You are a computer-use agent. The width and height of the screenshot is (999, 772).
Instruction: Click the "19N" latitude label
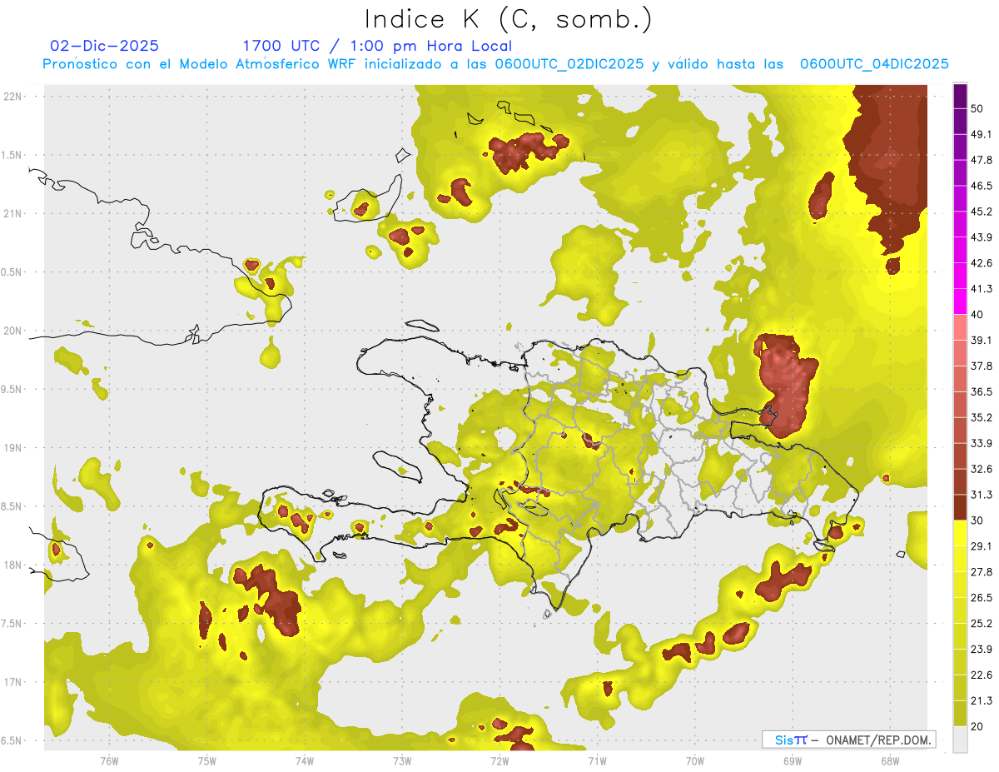pos(12,447)
